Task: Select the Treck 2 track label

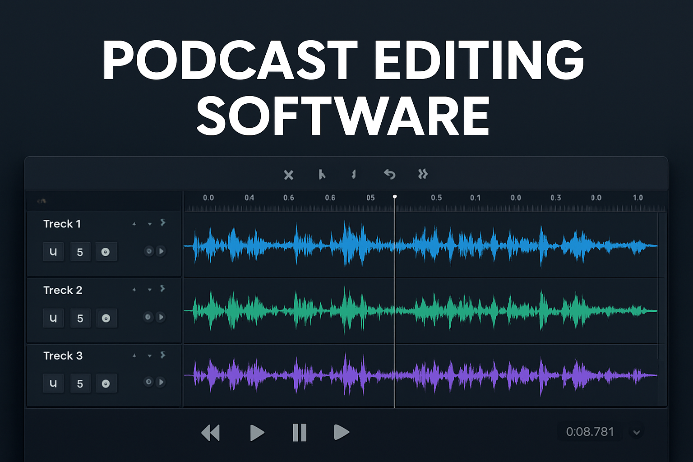Action: coord(62,290)
